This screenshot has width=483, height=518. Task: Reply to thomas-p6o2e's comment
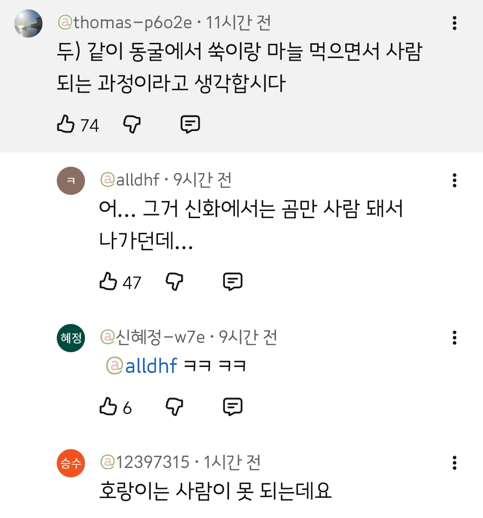click(x=190, y=124)
